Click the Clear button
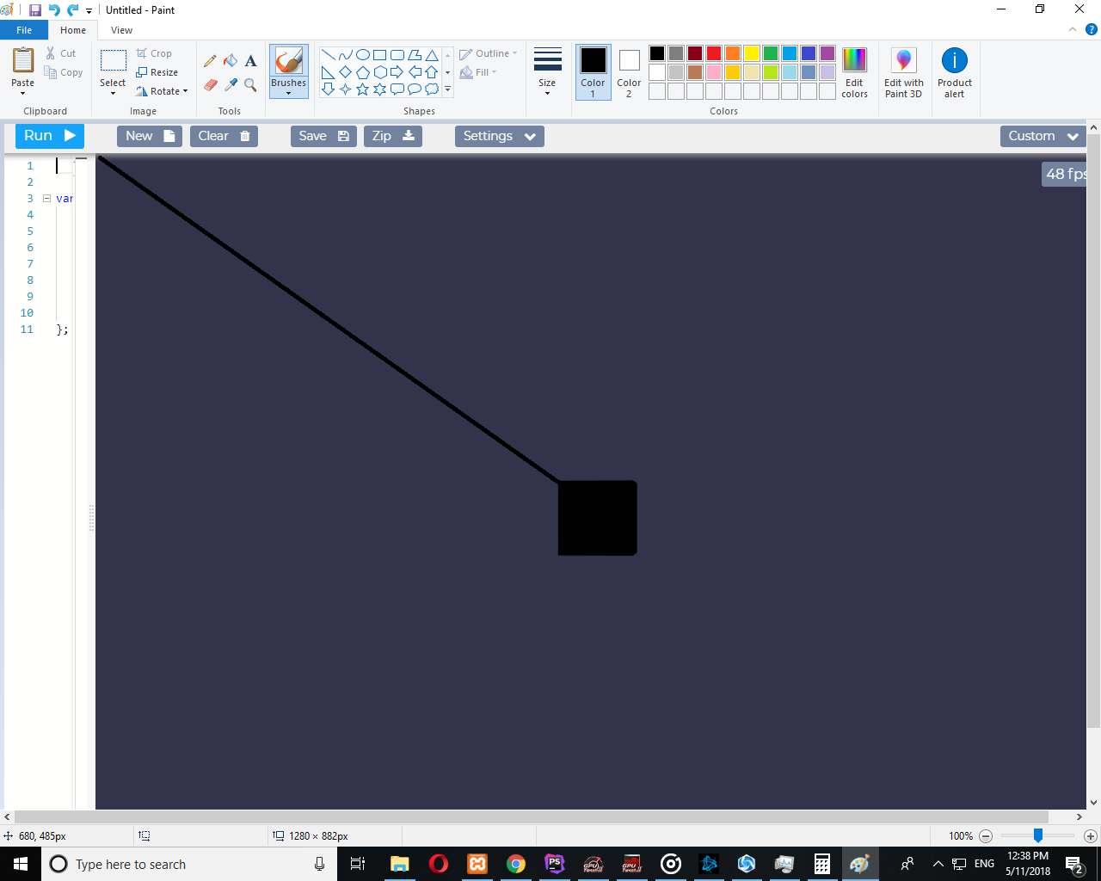 click(x=224, y=136)
